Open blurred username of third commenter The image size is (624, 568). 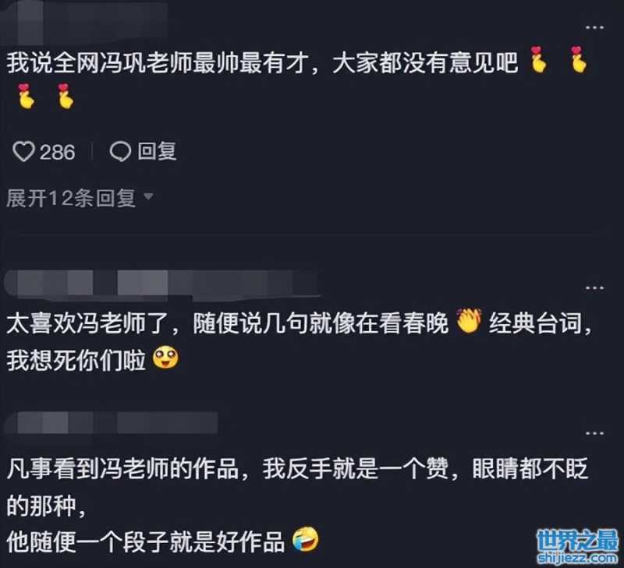(x=111, y=422)
